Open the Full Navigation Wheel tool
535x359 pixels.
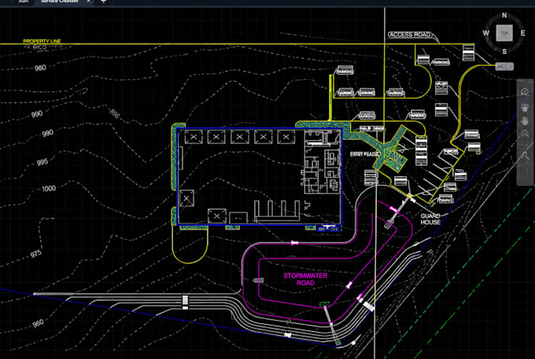click(525, 92)
